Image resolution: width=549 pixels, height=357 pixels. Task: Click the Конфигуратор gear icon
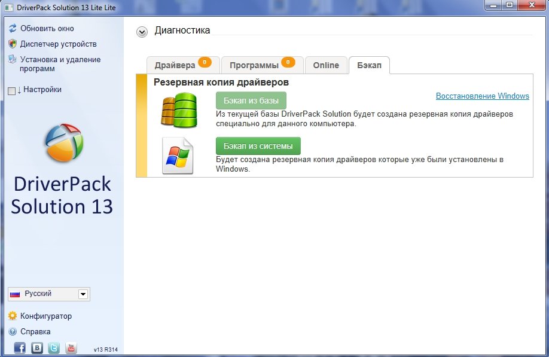[x=13, y=316]
